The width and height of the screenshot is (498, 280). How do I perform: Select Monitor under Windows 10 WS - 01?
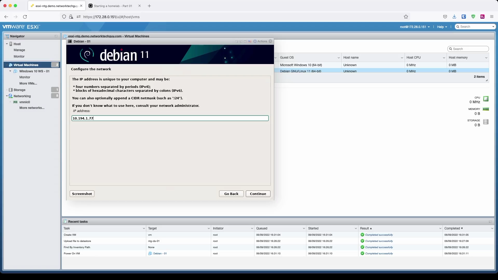(25, 77)
